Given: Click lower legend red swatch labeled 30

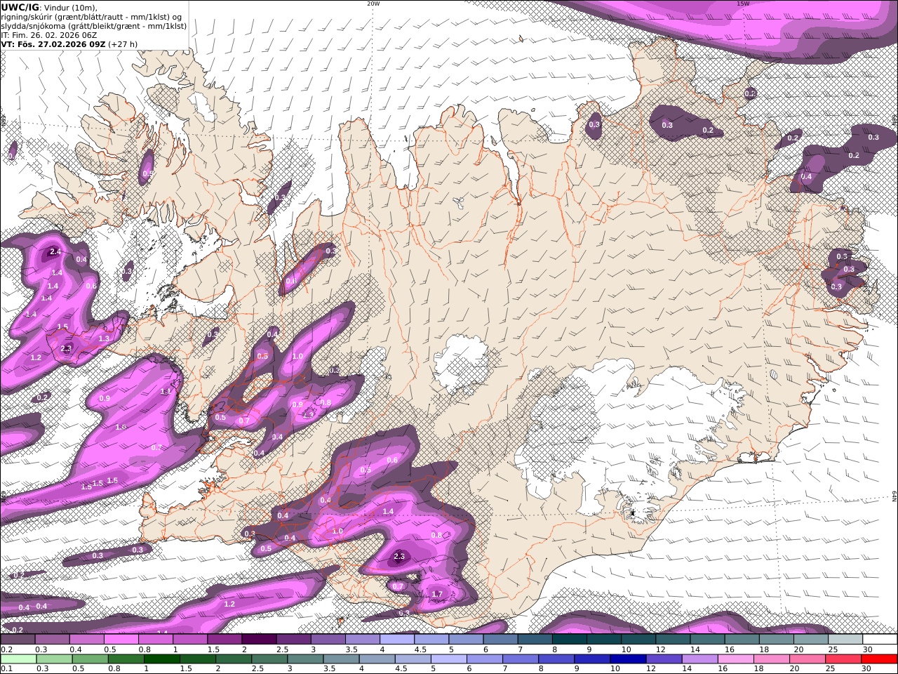Looking at the screenshot, I should tap(880, 659).
